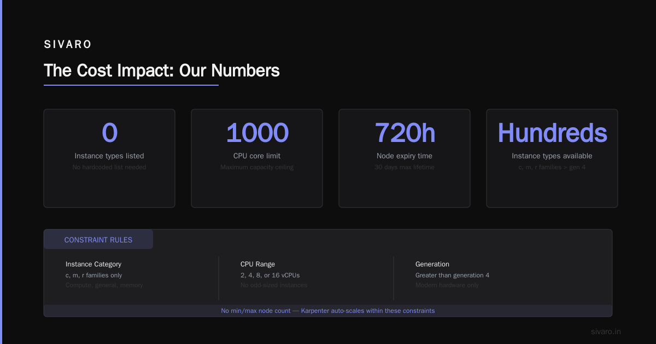
Task: Click the SIVARO brand name
Action: click(68, 45)
